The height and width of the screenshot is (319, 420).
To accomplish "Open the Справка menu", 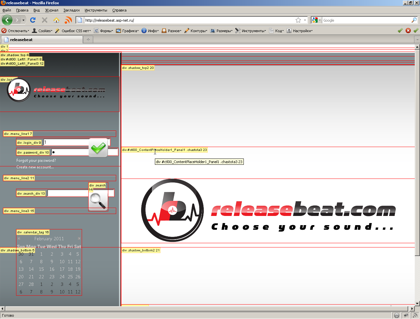I will (x=119, y=10).
